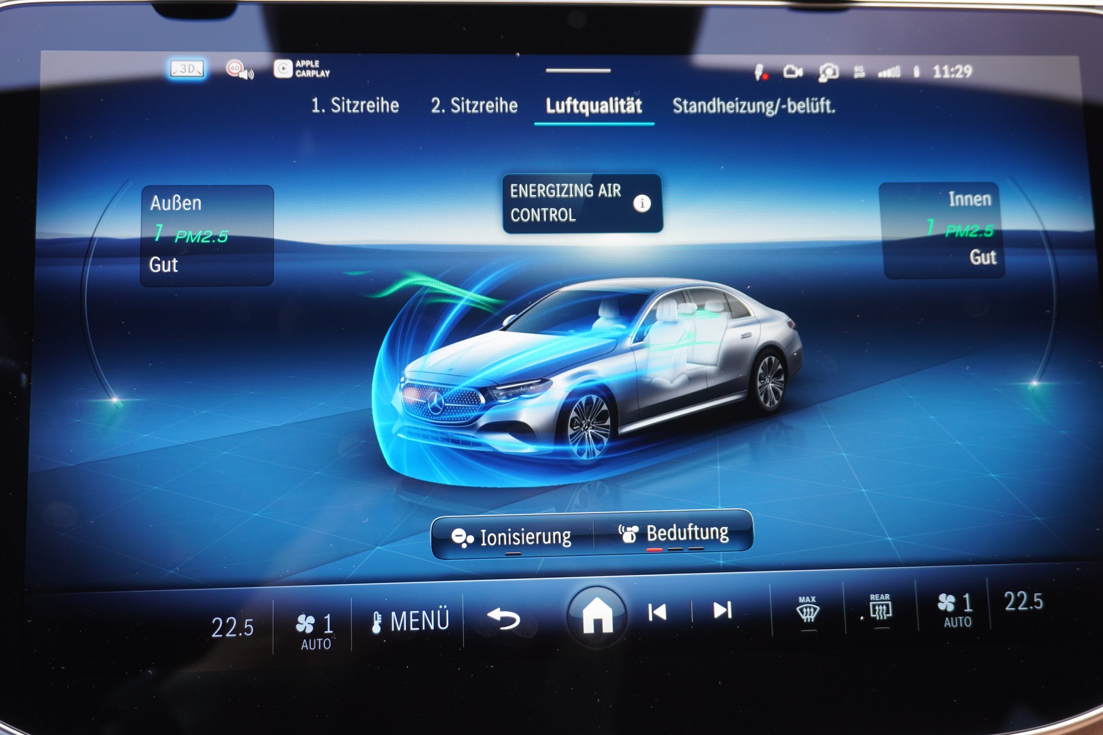
Task: Open the climate MENÜ
Action: 411,621
